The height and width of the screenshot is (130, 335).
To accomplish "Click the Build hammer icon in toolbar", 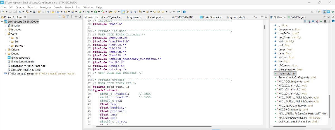I will coord(27,12).
